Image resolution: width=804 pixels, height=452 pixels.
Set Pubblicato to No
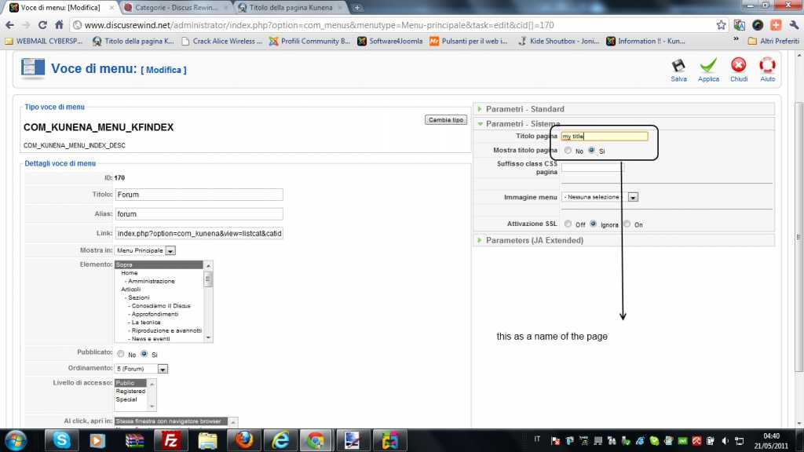(120, 354)
